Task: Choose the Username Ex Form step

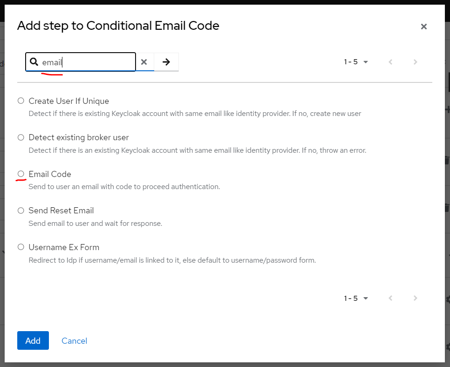Action: point(20,247)
